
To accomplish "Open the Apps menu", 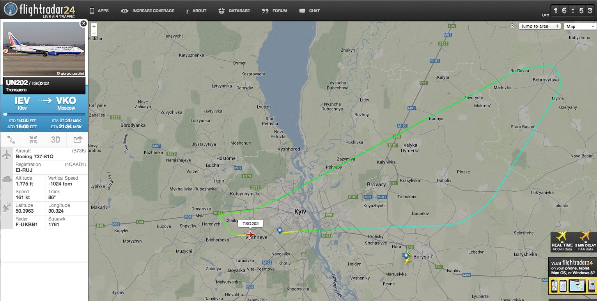I will click(99, 10).
